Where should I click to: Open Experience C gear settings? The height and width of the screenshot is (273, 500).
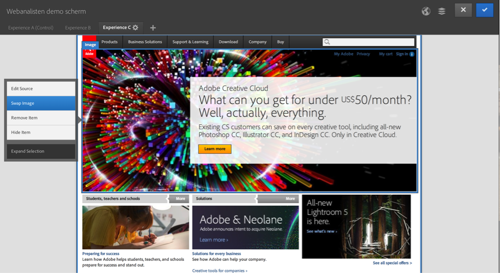click(x=135, y=28)
